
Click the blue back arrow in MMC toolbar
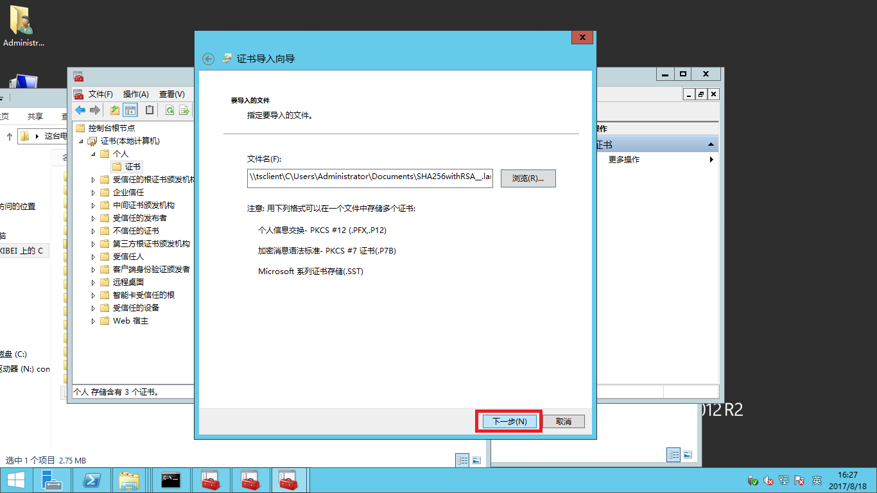[80, 110]
